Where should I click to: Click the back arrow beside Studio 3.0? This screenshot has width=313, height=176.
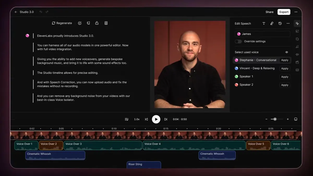(16, 12)
